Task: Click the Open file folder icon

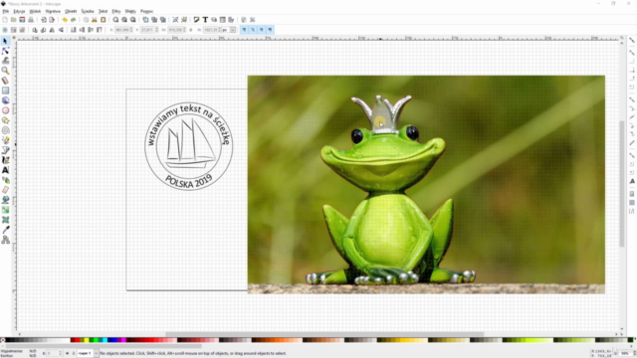Action: [13, 20]
